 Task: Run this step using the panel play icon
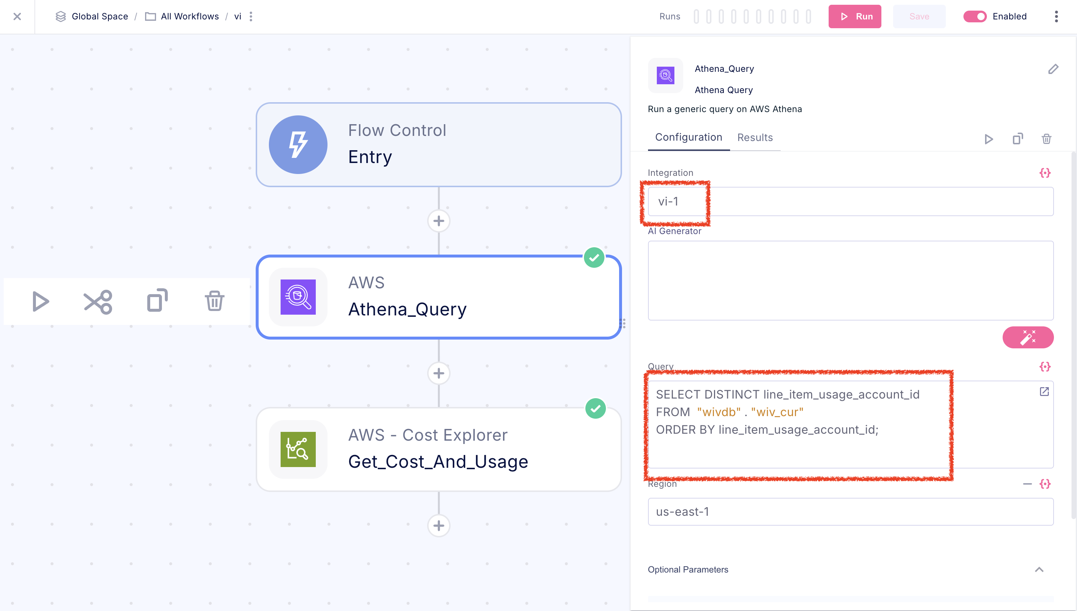[988, 139]
